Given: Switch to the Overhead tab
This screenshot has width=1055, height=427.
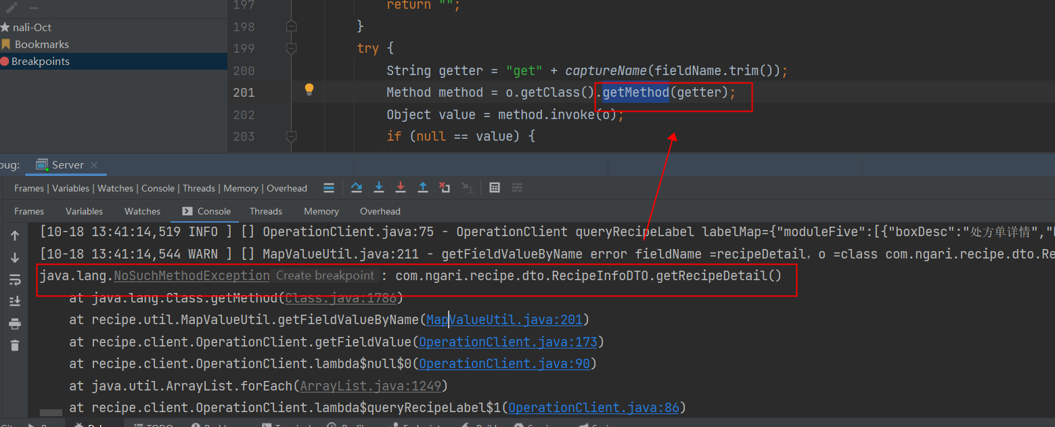Looking at the screenshot, I should pyautogui.click(x=380, y=211).
